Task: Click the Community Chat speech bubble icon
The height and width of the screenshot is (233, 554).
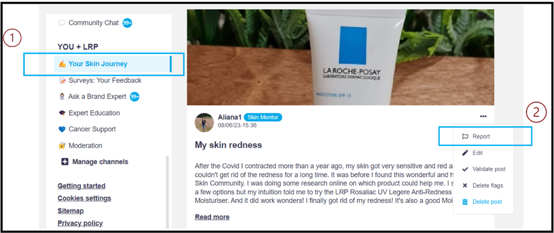Action: [x=62, y=23]
